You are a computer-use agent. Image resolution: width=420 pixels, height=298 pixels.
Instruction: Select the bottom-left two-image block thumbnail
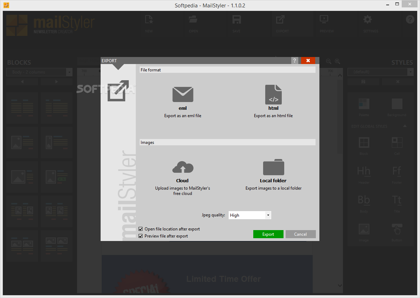pyautogui.click(x=22, y=246)
